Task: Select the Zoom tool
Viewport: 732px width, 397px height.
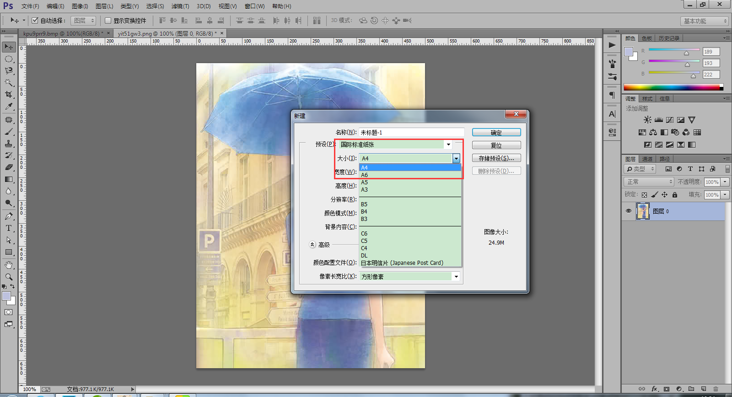Action: click(9, 277)
